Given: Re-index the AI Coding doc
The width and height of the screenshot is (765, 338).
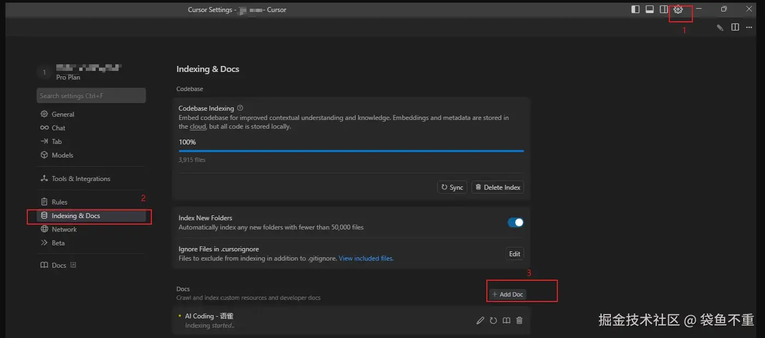Looking at the screenshot, I should point(493,321).
